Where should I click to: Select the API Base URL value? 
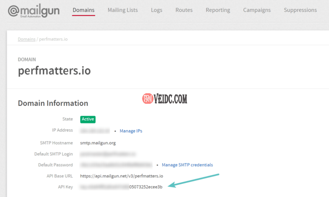tap(121, 176)
